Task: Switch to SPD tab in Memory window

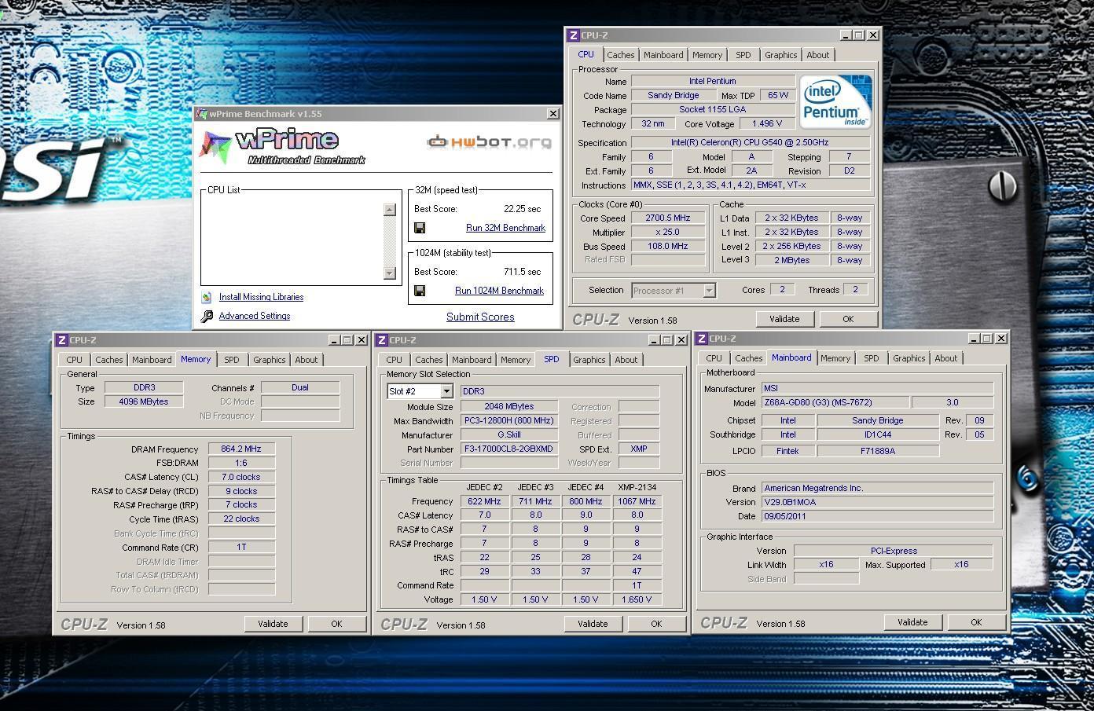Action: (231, 360)
